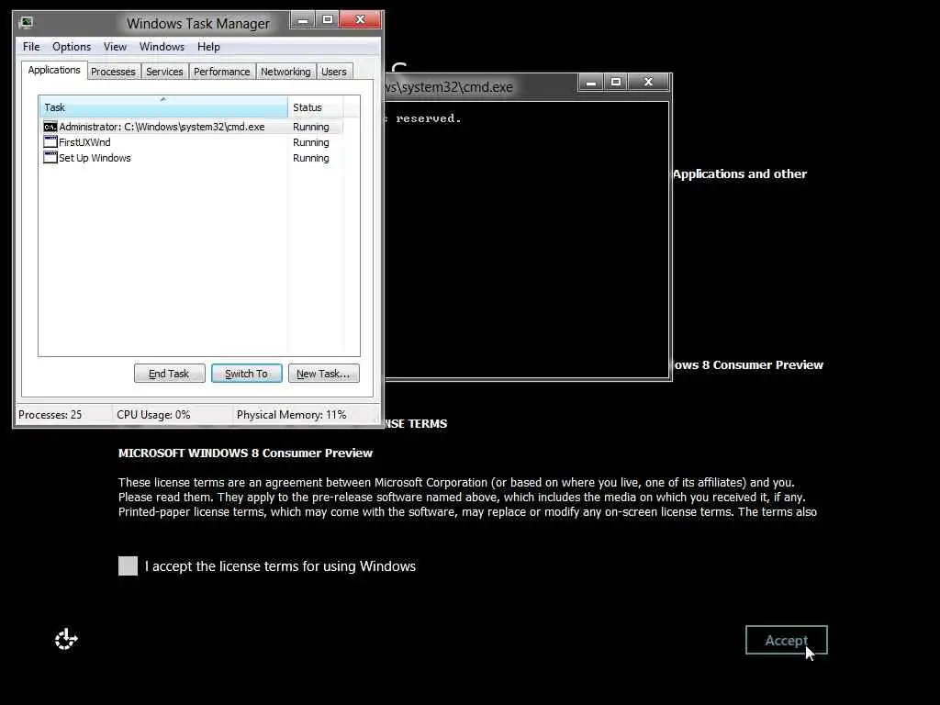Open the Help menu

click(x=208, y=47)
